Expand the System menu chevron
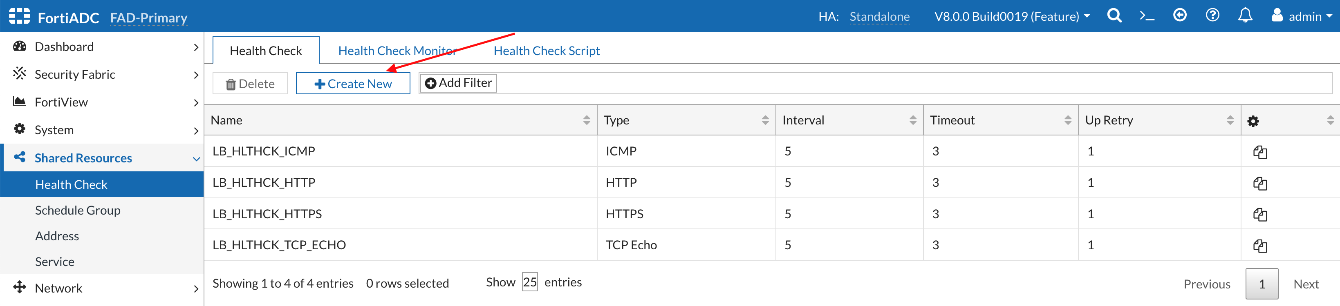This screenshot has height=306, width=1340. 195,131
